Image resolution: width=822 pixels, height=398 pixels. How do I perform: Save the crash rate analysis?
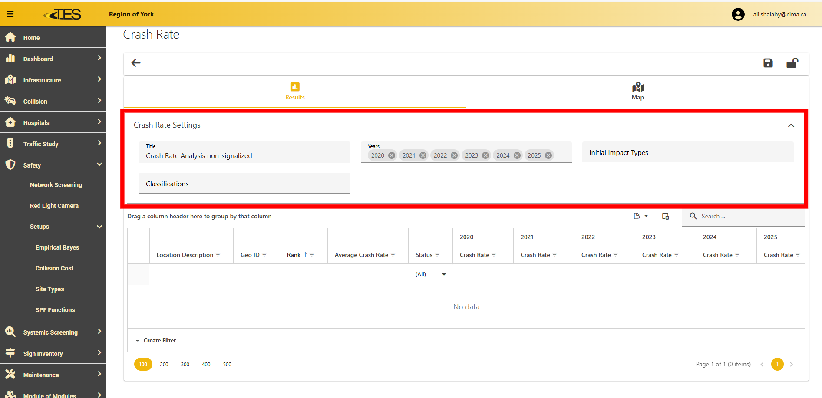click(x=768, y=63)
